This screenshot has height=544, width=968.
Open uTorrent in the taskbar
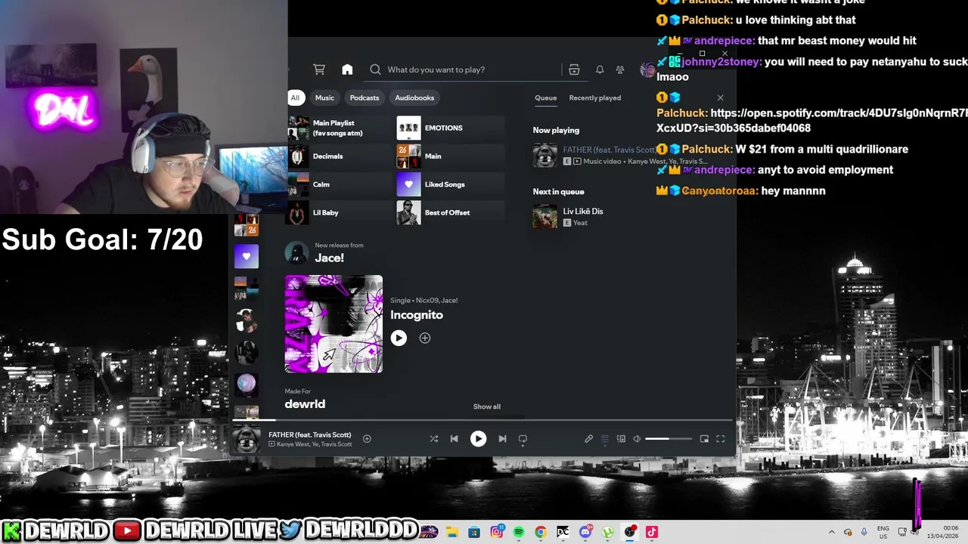608,532
